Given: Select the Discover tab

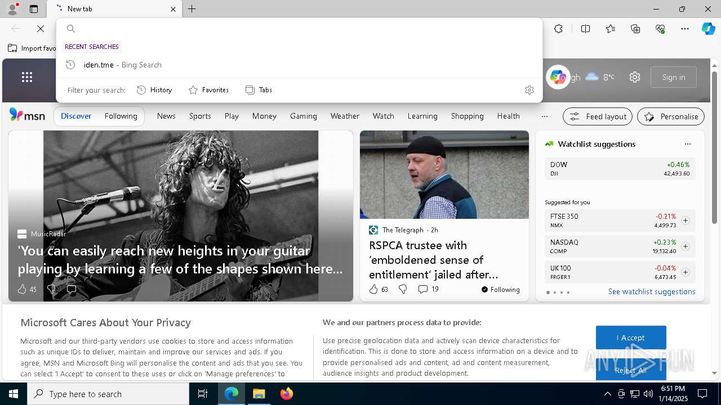Looking at the screenshot, I should (76, 116).
